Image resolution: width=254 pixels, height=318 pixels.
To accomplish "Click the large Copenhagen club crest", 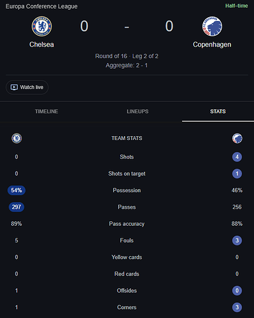I will coord(212,26).
